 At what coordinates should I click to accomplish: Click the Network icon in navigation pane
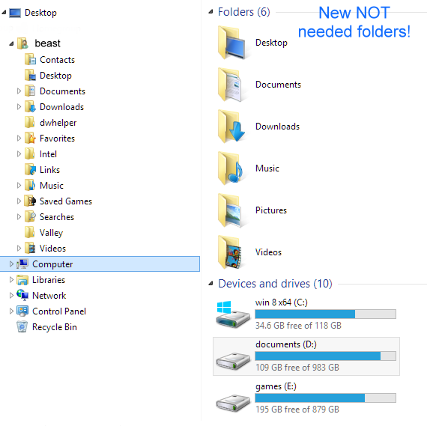coord(22,295)
